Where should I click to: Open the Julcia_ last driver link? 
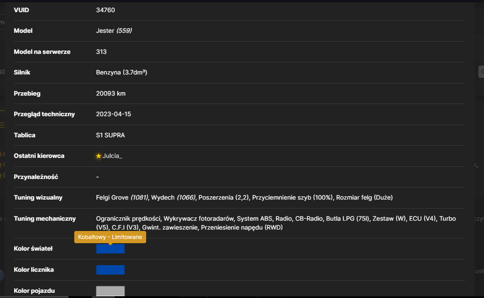pos(112,156)
